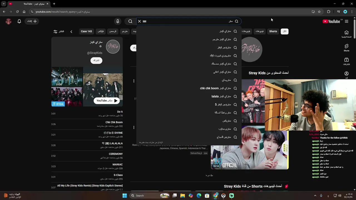Viewport: 356px width, 200px height.
Task: Choose the first suggestion ستراي كيدز
Action: (189, 31)
